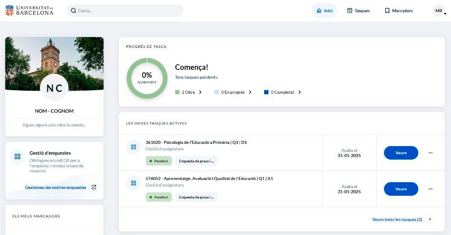451x235 pixels.
Task: Click Veure button for Aprenentatge, Avaluació task
Action: pos(401,189)
